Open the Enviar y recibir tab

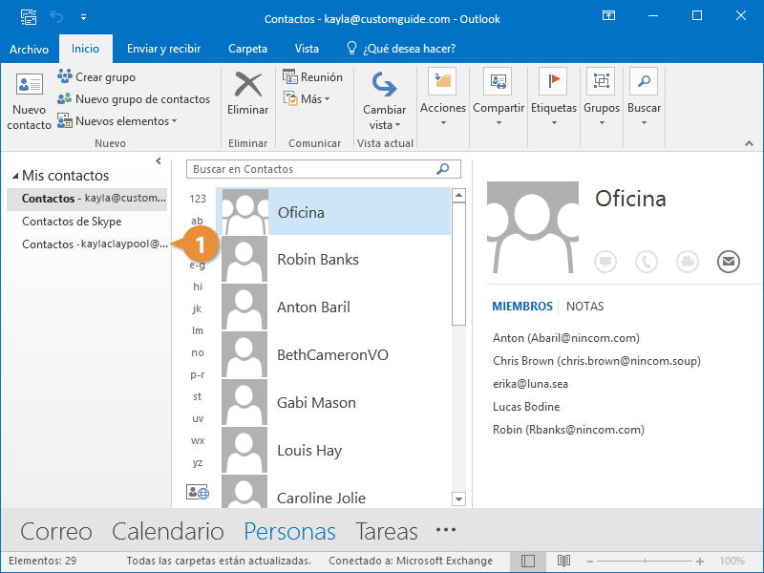click(163, 49)
